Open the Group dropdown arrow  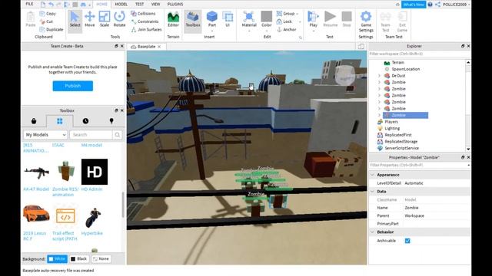[298, 14]
